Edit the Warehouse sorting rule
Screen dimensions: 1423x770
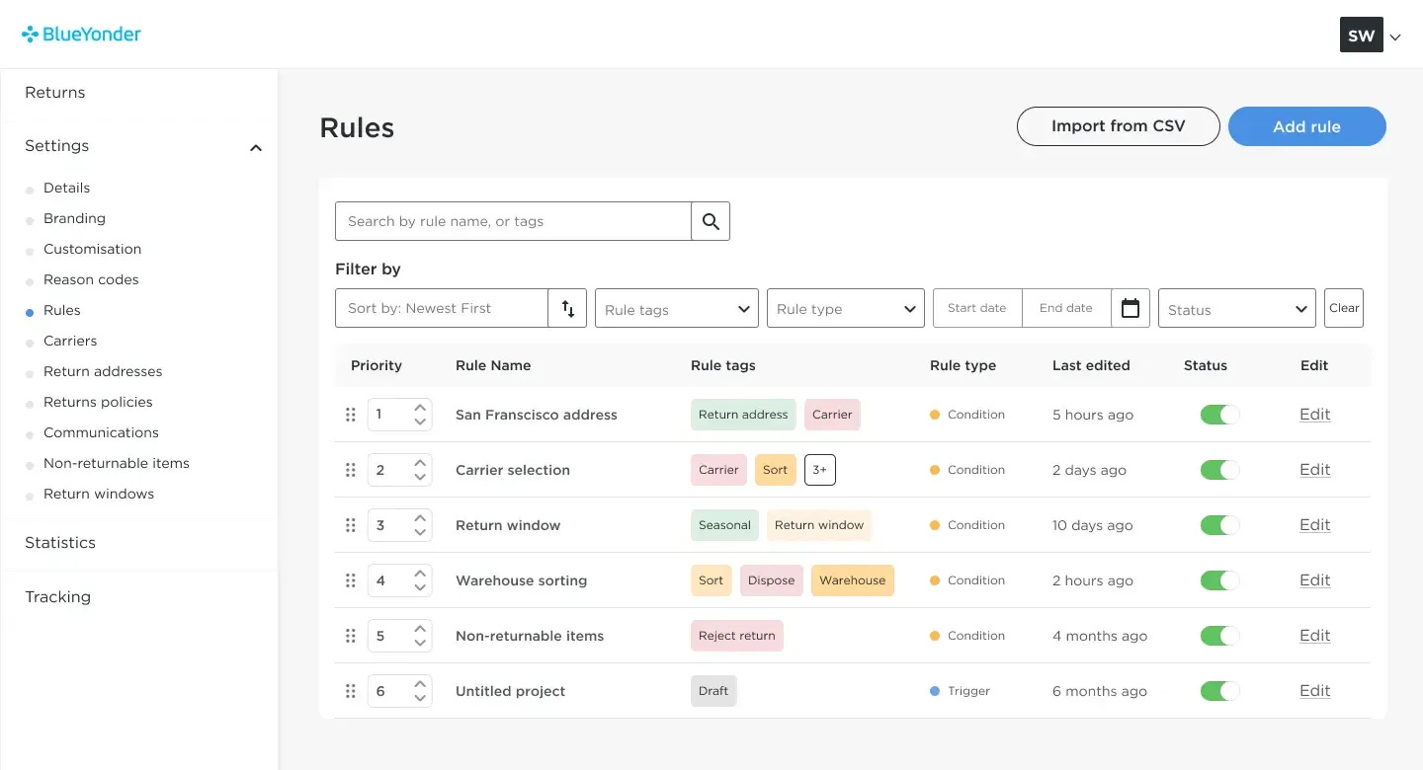tap(1315, 580)
